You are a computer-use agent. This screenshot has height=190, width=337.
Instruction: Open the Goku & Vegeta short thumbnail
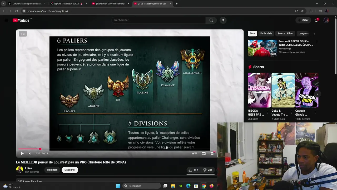pos(283,90)
